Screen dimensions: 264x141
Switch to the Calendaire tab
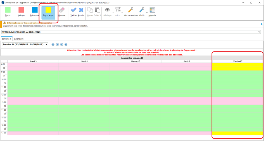coord(19,39)
